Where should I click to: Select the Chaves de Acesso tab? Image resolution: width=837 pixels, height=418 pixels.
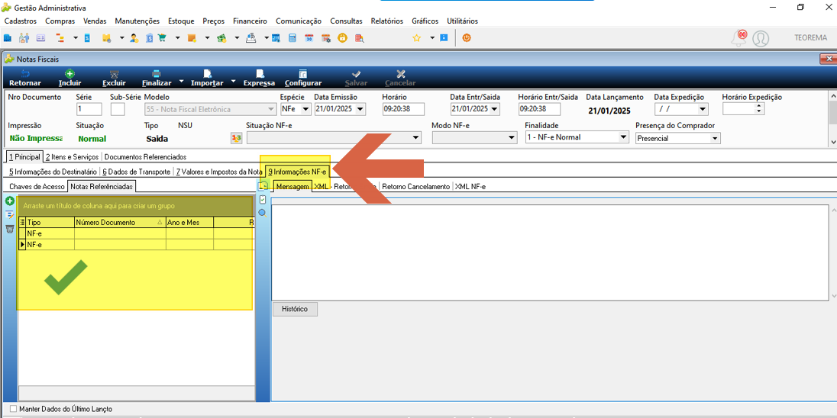pos(37,187)
